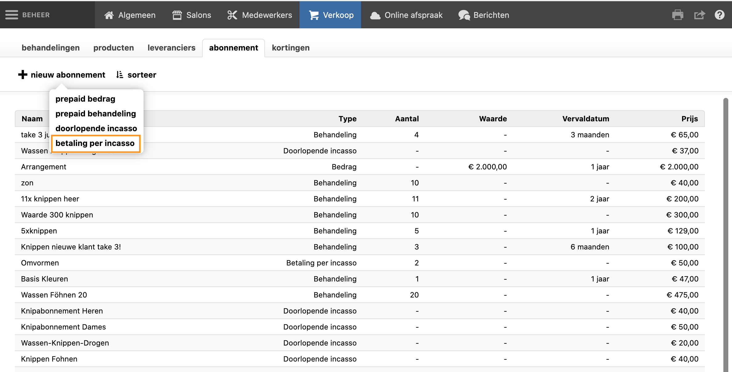The image size is (732, 372).
Task: Open the producten tab
Action: 113,48
